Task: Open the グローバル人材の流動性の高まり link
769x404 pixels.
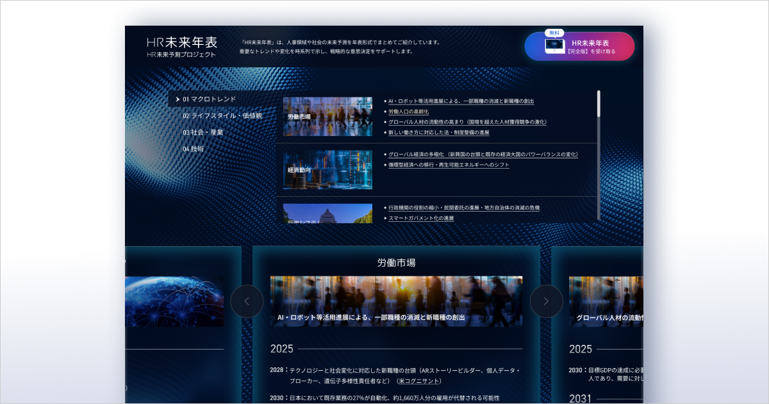Action: click(x=467, y=122)
